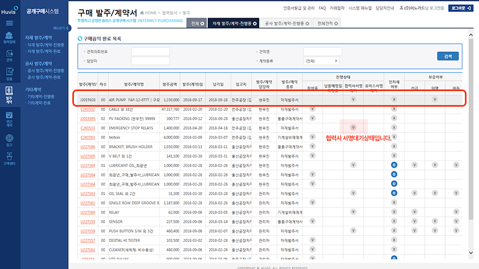The width and height of the screenshot is (479, 269).
Task: Open order link U227160
Action: [x=87, y=212]
